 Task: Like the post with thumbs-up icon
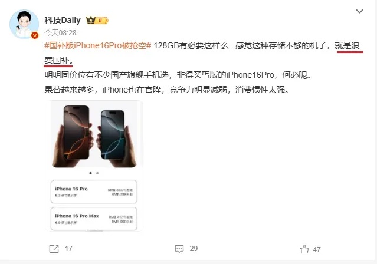pyautogui.click(x=304, y=249)
